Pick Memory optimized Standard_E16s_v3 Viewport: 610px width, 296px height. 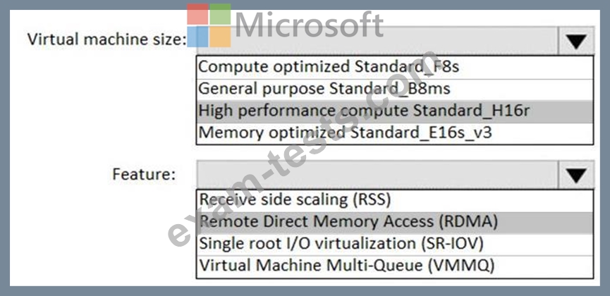[395, 133]
